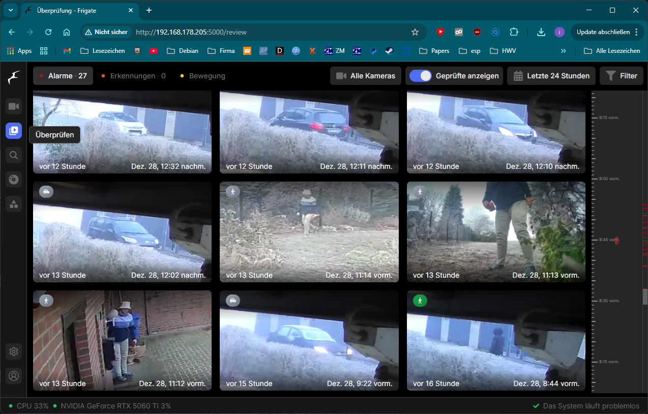The width and height of the screenshot is (648, 414).
Task: Click the Frigate bird logo
Action: [14, 77]
